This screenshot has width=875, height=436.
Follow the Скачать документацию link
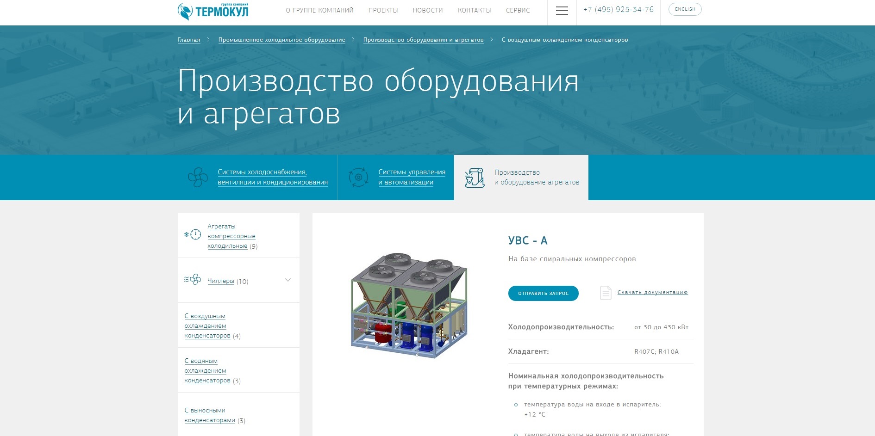pos(652,292)
